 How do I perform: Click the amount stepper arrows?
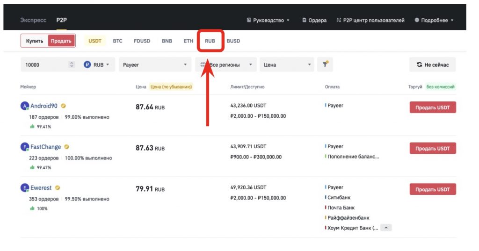[x=72, y=65]
